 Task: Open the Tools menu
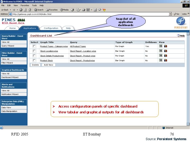tap(34, 6)
